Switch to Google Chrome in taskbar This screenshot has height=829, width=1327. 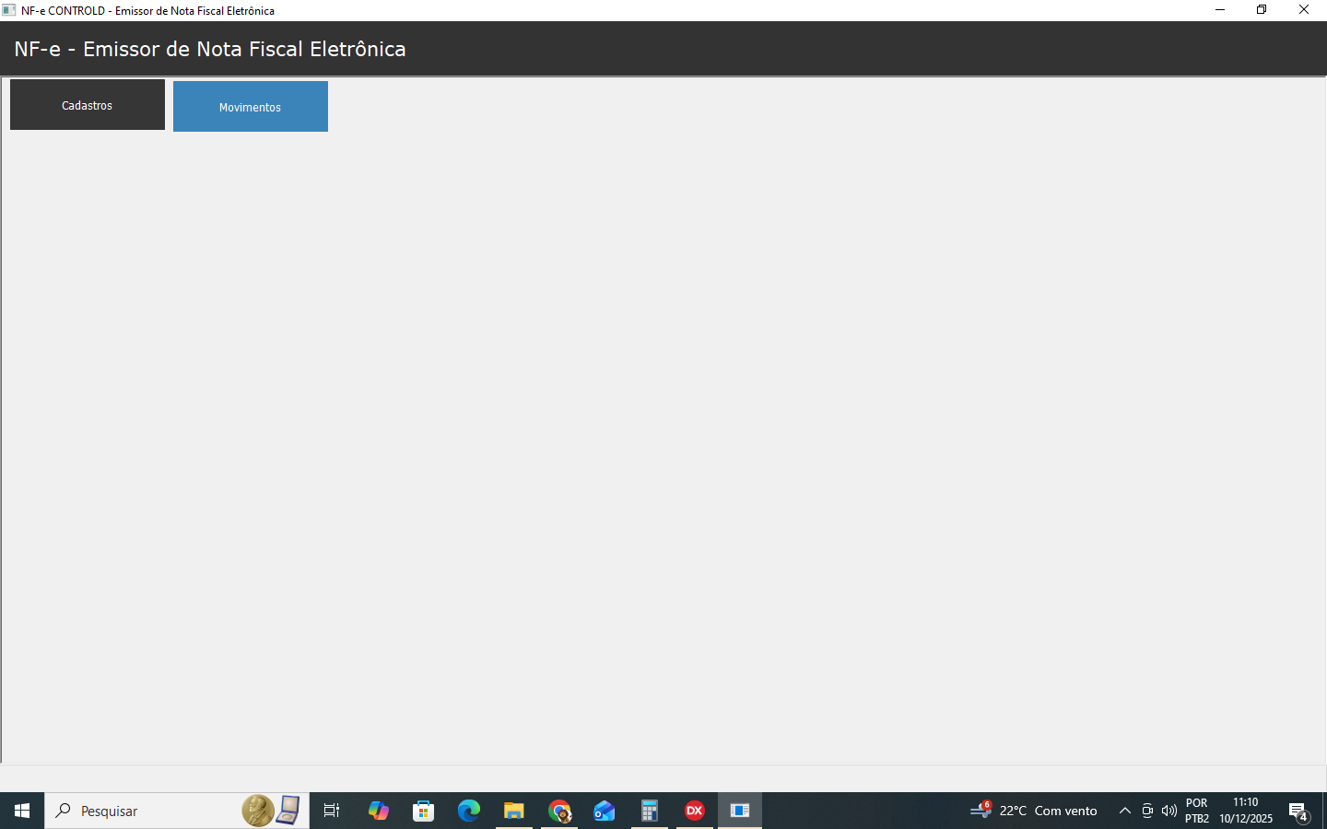tap(559, 811)
